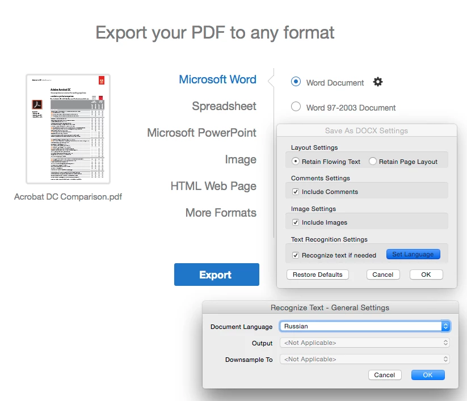Open the Downsample To dropdown
The width and height of the screenshot is (467, 401).
364,360
